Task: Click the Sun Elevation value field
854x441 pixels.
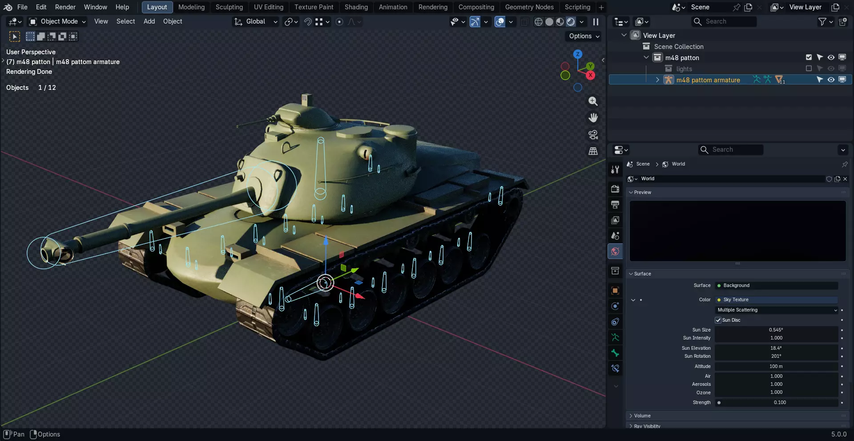Action: [777, 348]
